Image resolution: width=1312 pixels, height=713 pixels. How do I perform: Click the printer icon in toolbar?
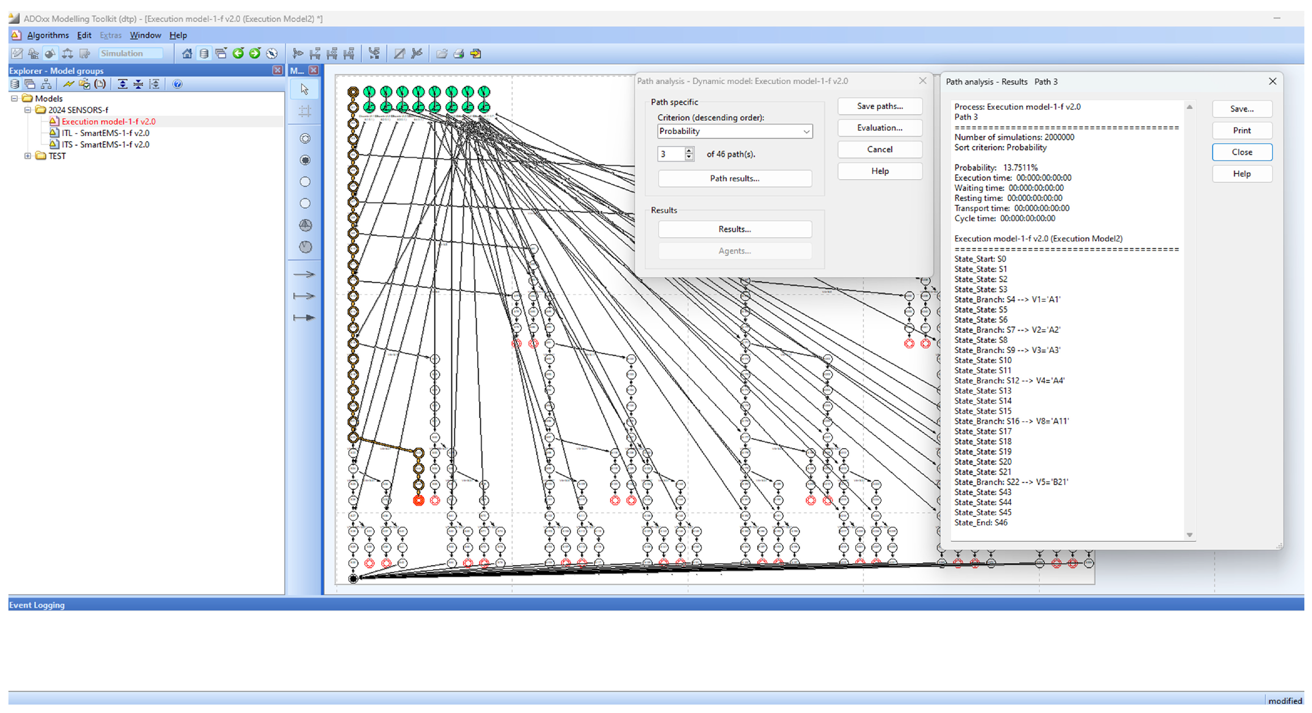coord(458,53)
